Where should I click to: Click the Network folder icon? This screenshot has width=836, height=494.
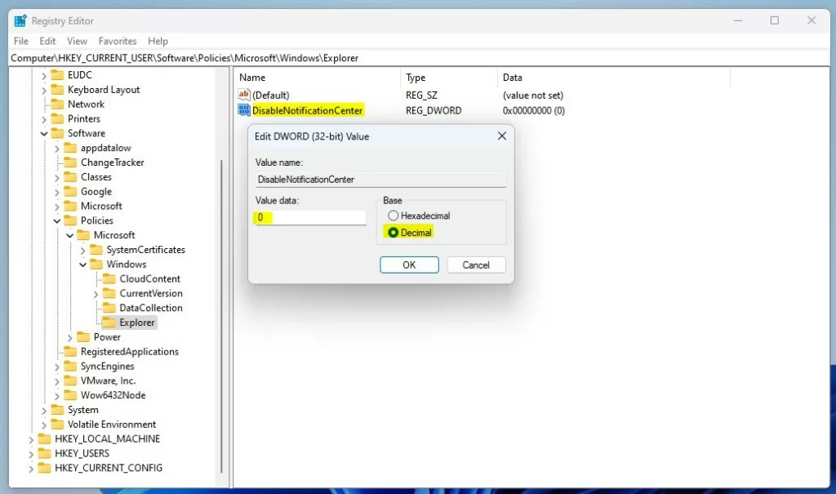pos(57,104)
